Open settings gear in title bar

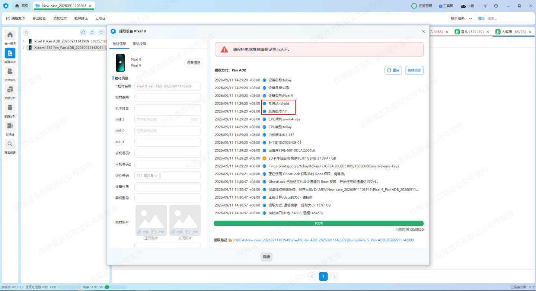pos(496,6)
